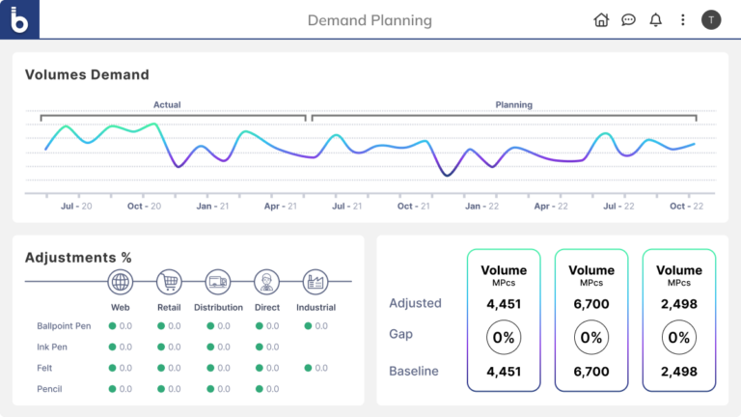Select the Distribution truck icon
741x417 pixels.
[218, 282]
